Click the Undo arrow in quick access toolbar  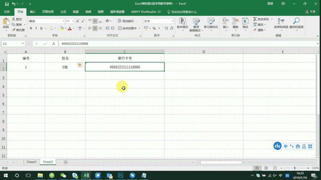coord(14,4)
